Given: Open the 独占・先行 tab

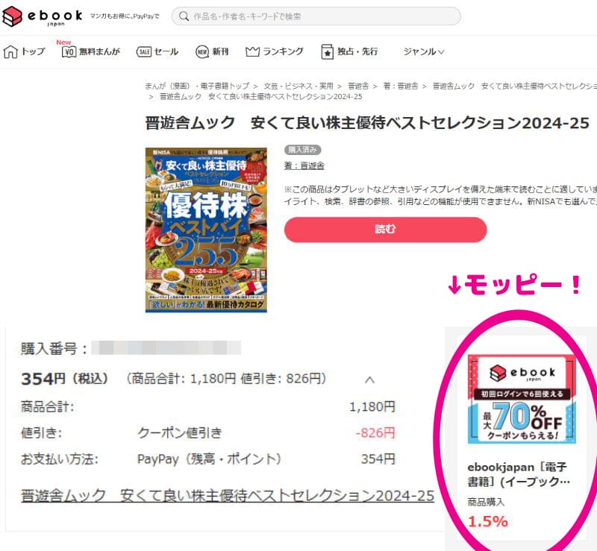Looking at the screenshot, I should point(349,51).
